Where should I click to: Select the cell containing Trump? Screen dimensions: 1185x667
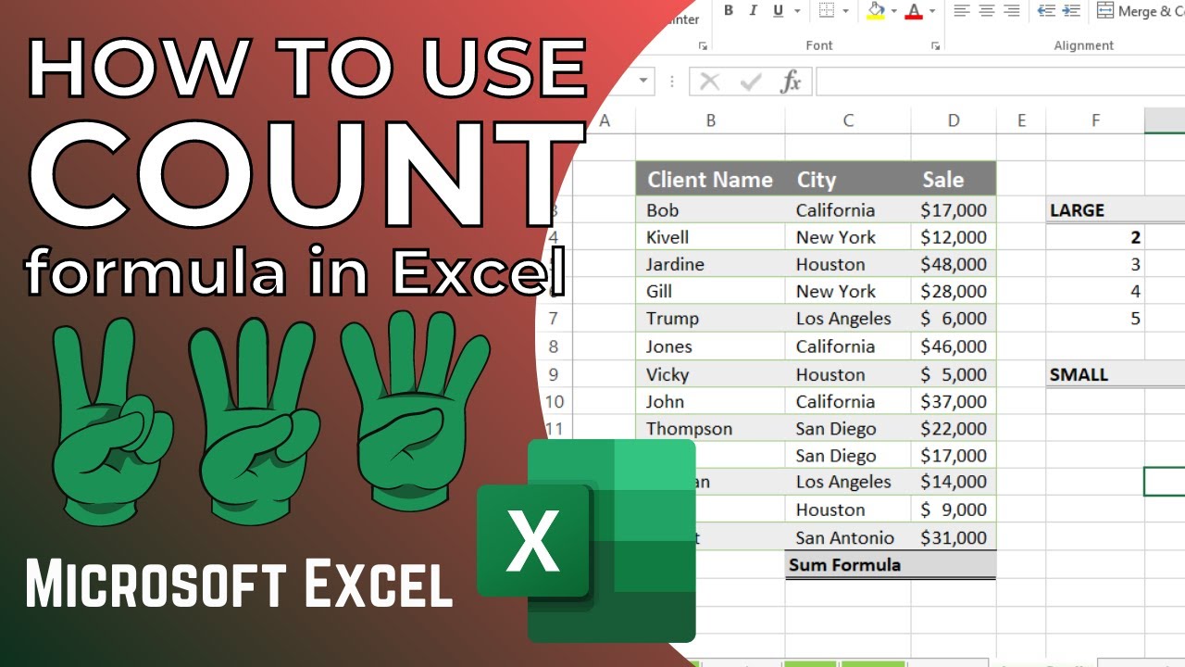pos(710,319)
